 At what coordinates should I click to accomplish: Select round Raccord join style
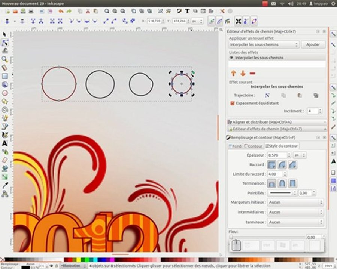click(282, 165)
